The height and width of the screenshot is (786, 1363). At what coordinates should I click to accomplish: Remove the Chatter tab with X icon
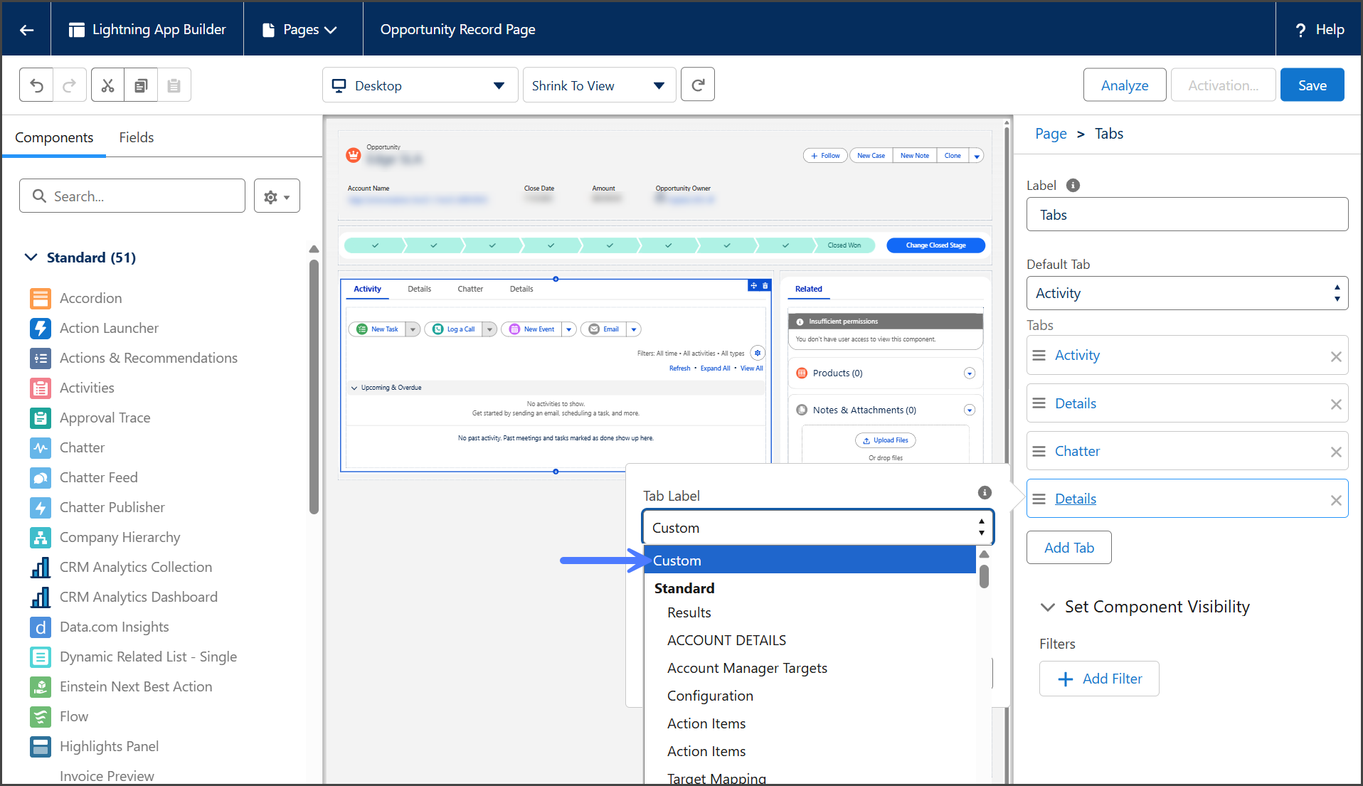click(1335, 452)
